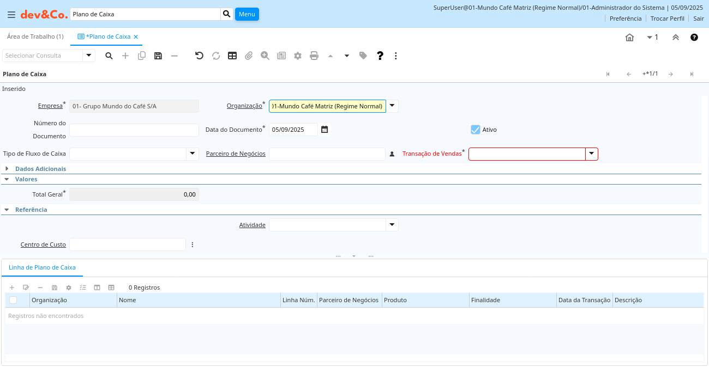Click the Undo changes icon in toolbar

pos(199,56)
